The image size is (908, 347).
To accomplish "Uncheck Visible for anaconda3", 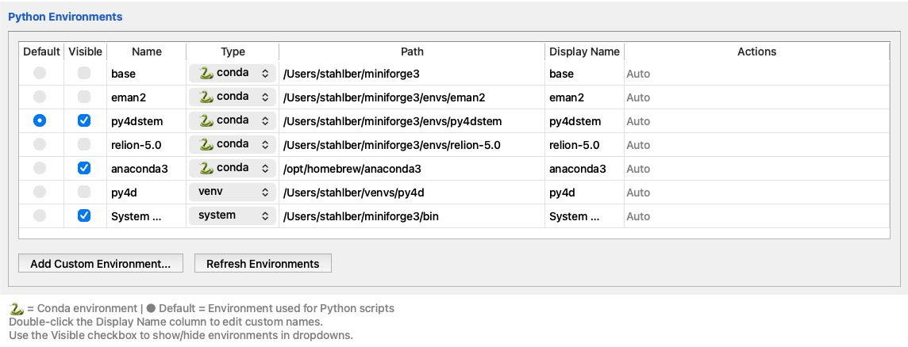I will [x=84, y=168].
